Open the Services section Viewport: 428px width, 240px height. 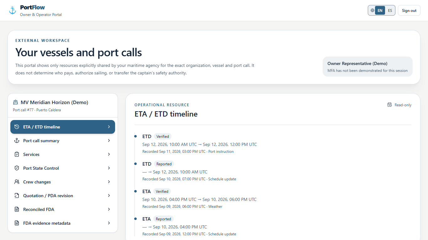63,154
